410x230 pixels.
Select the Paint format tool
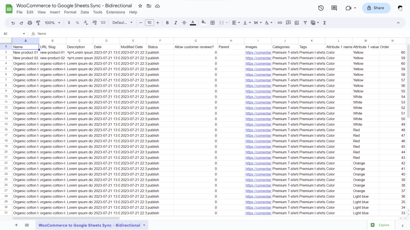point(38,23)
